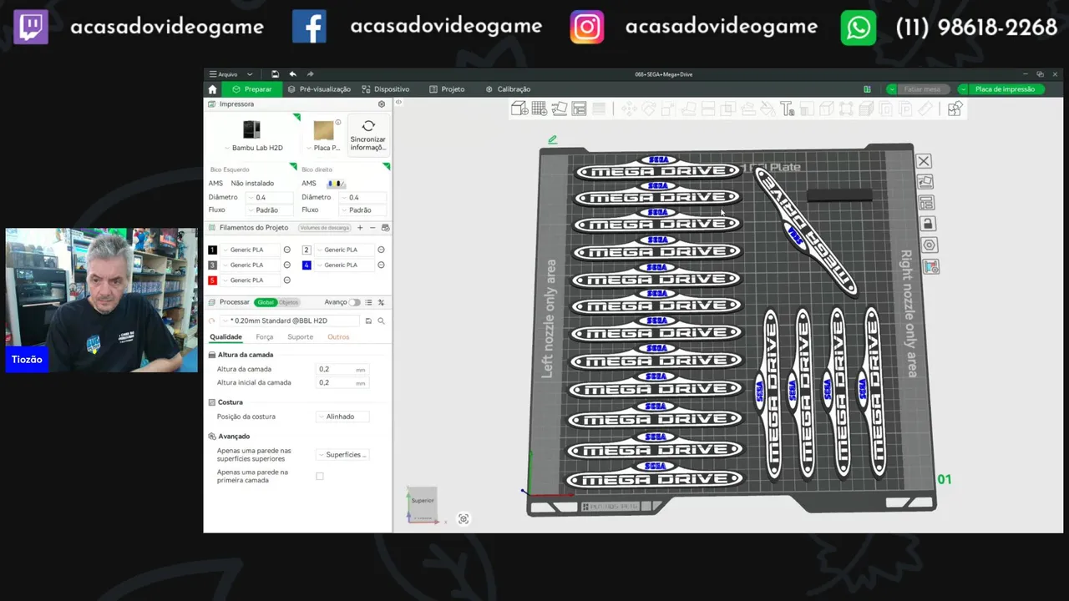This screenshot has height=601, width=1069.
Task: Click the Add plate grid icon
Action: coord(539,109)
